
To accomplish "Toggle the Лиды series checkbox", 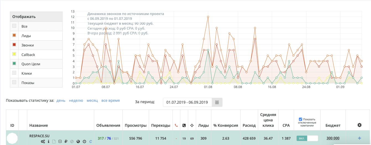I will (14, 35).
